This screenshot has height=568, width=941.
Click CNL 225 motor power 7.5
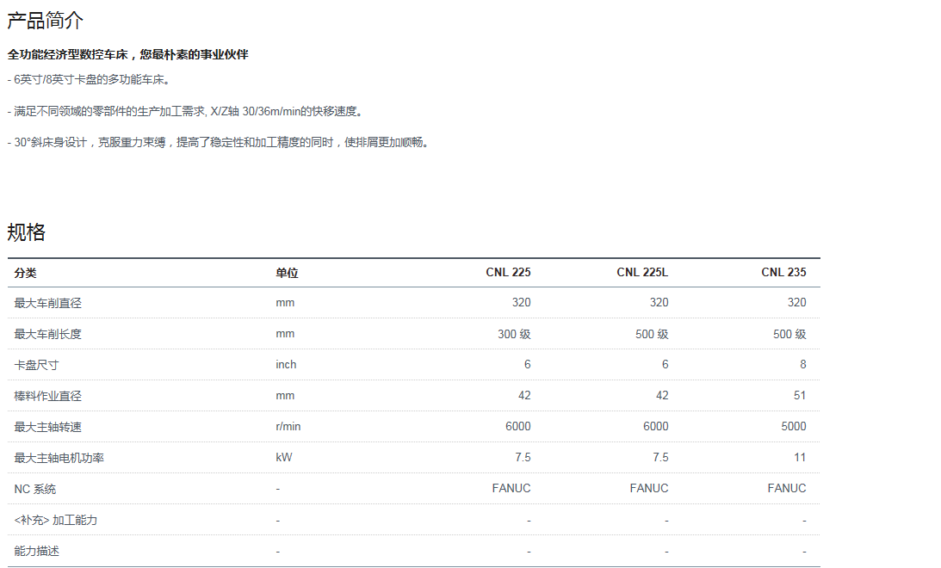(x=523, y=458)
